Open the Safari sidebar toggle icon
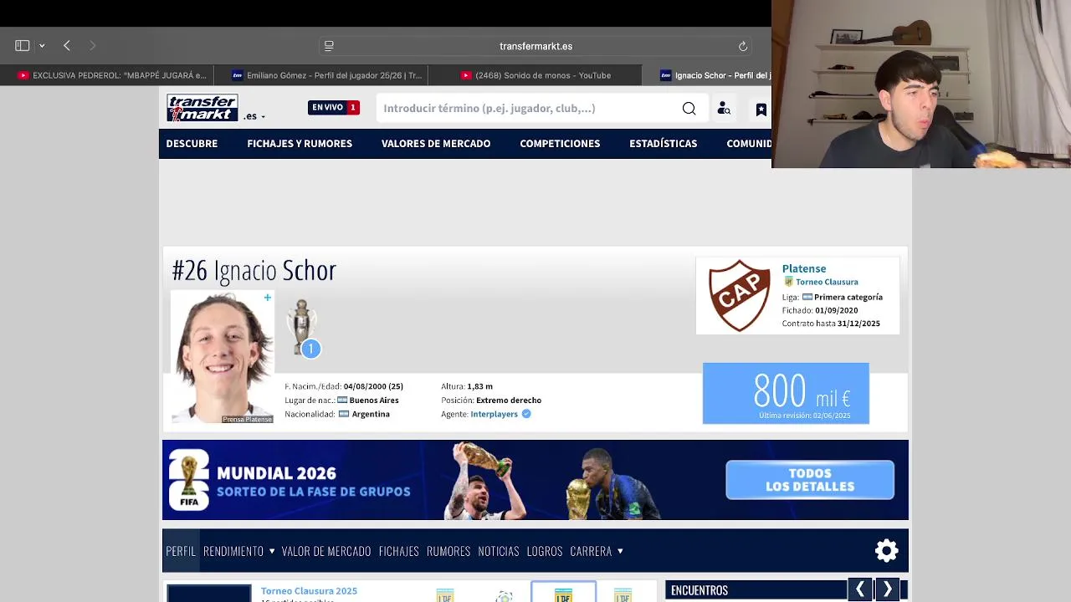This screenshot has width=1071, height=602. (x=23, y=46)
